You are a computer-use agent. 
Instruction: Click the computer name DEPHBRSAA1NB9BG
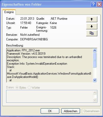pyautogui.click(x=34, y=39)
